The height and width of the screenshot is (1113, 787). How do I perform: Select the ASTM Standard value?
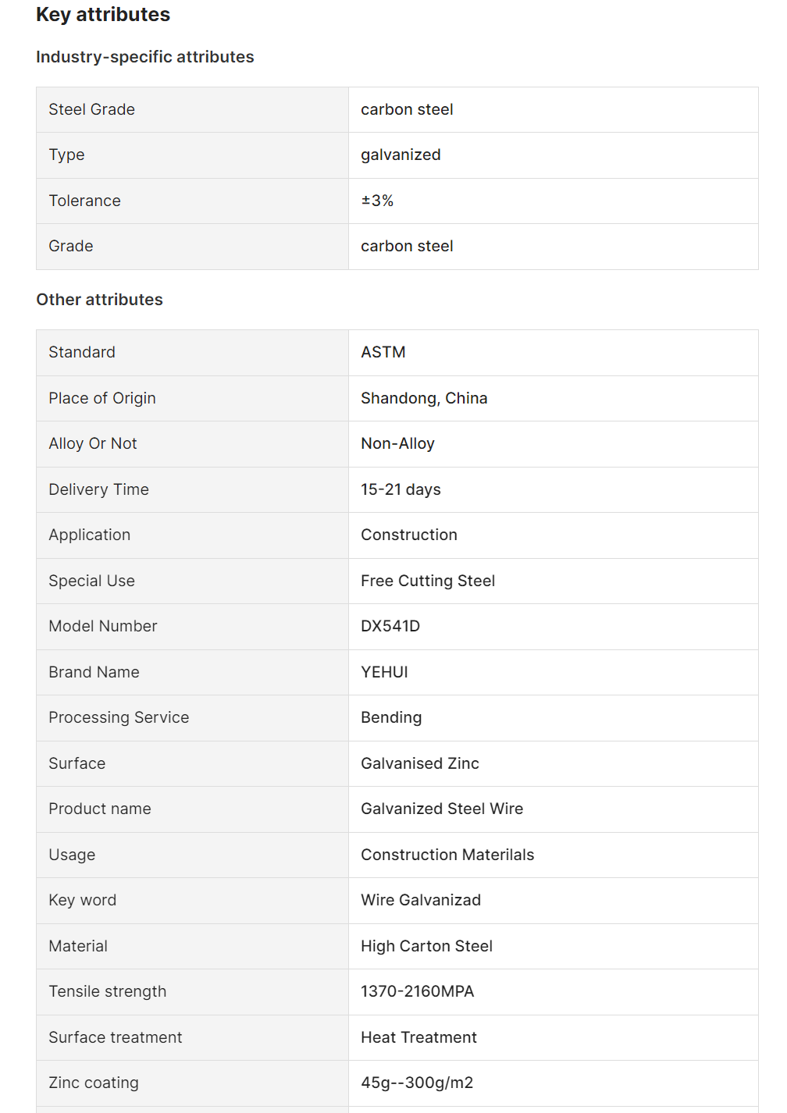pyautogui.click(x=383, y=352)
